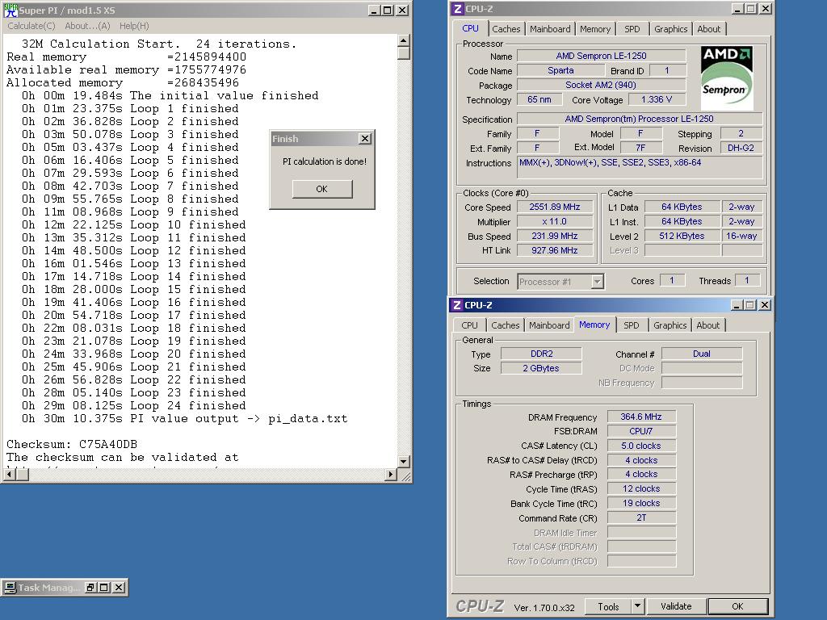Click scroll left arrow in Super PI
This screenshot has height=620, width=827.
9,475
